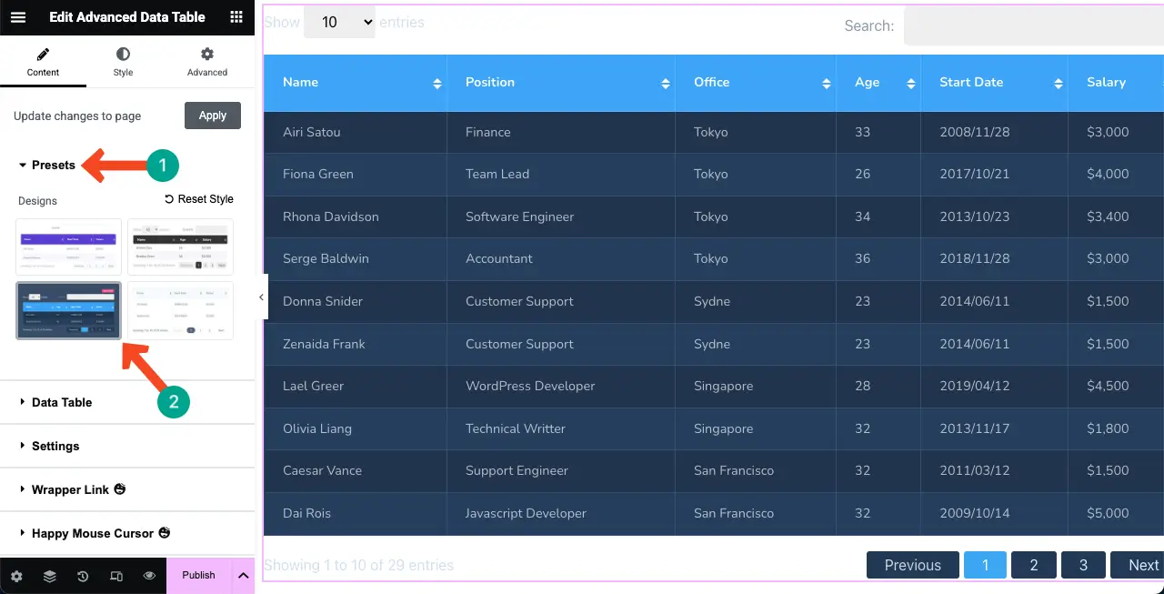
Task: Expand the Data Table section
Action: (x=127, y=402)
